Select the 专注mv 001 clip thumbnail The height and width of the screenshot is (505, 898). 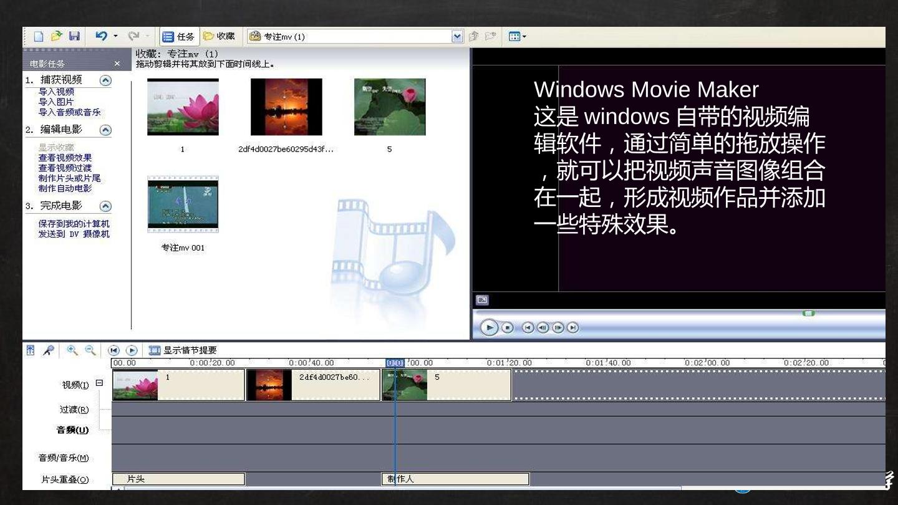183,204
